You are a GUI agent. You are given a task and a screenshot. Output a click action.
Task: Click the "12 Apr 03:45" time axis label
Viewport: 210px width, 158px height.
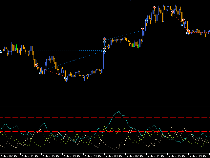click(113, 156)
